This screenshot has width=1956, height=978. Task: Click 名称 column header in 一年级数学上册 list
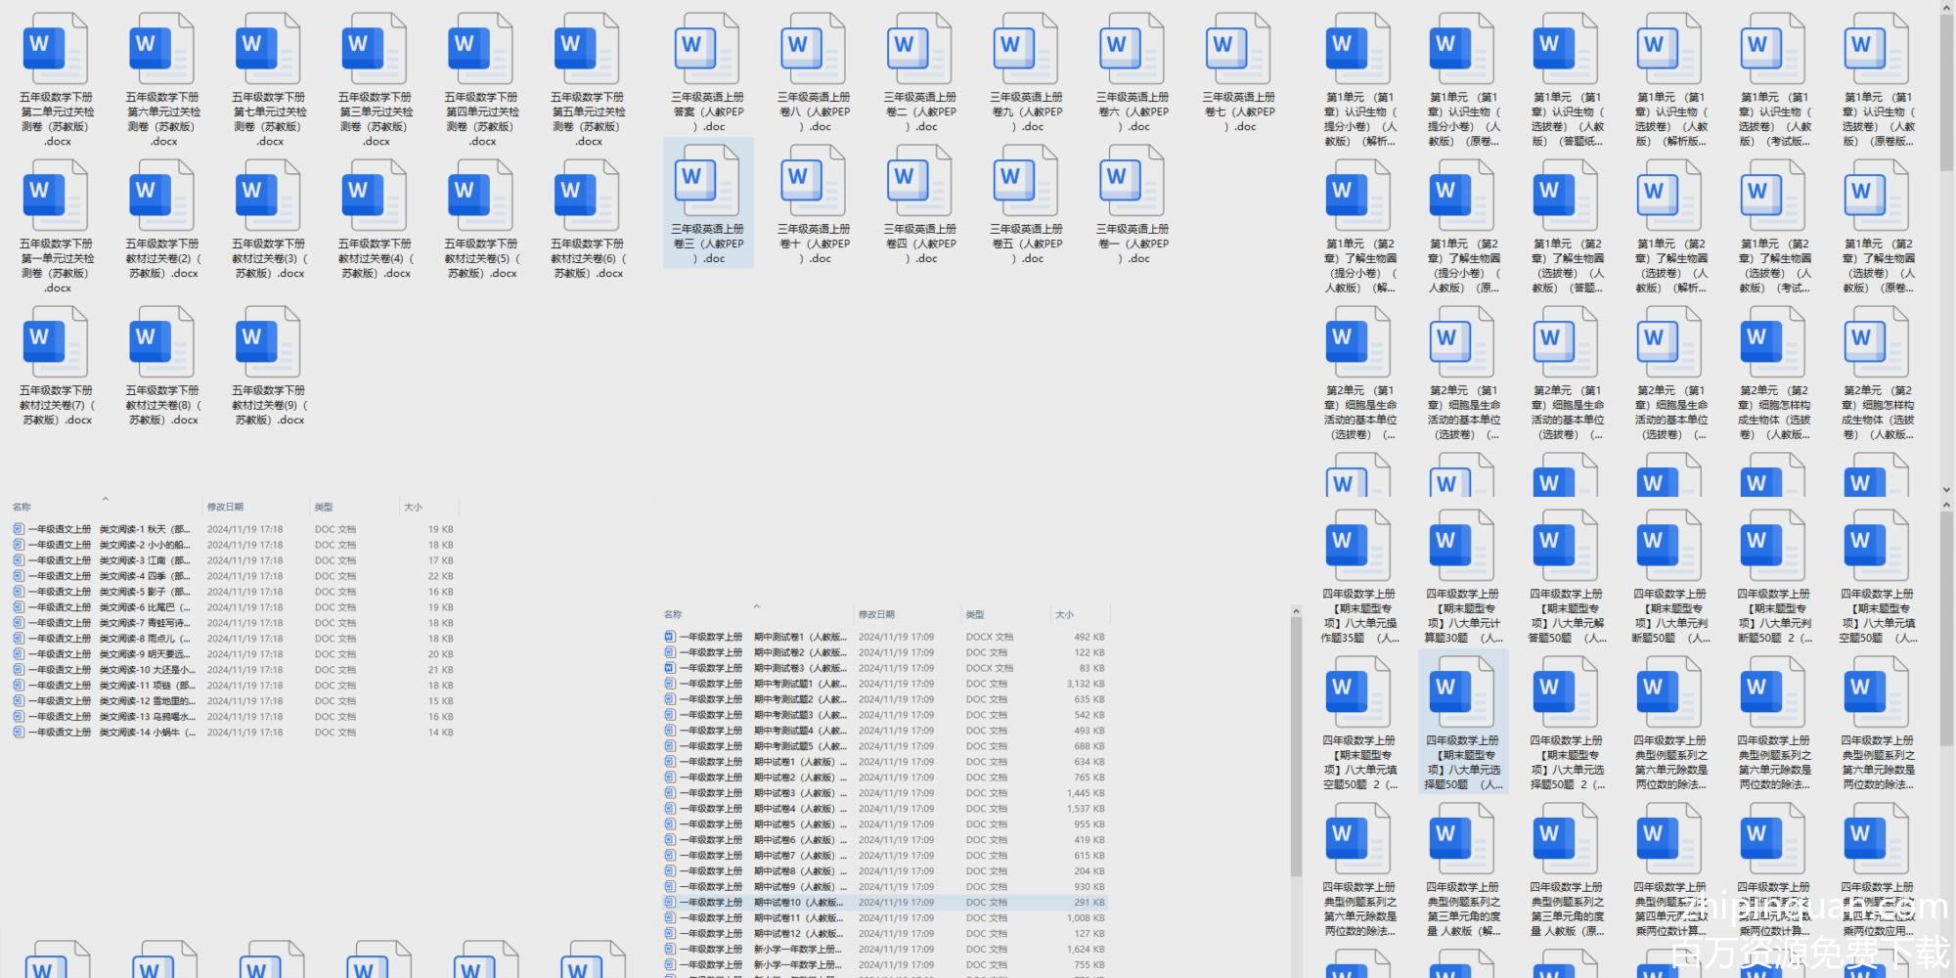point(673,614)
